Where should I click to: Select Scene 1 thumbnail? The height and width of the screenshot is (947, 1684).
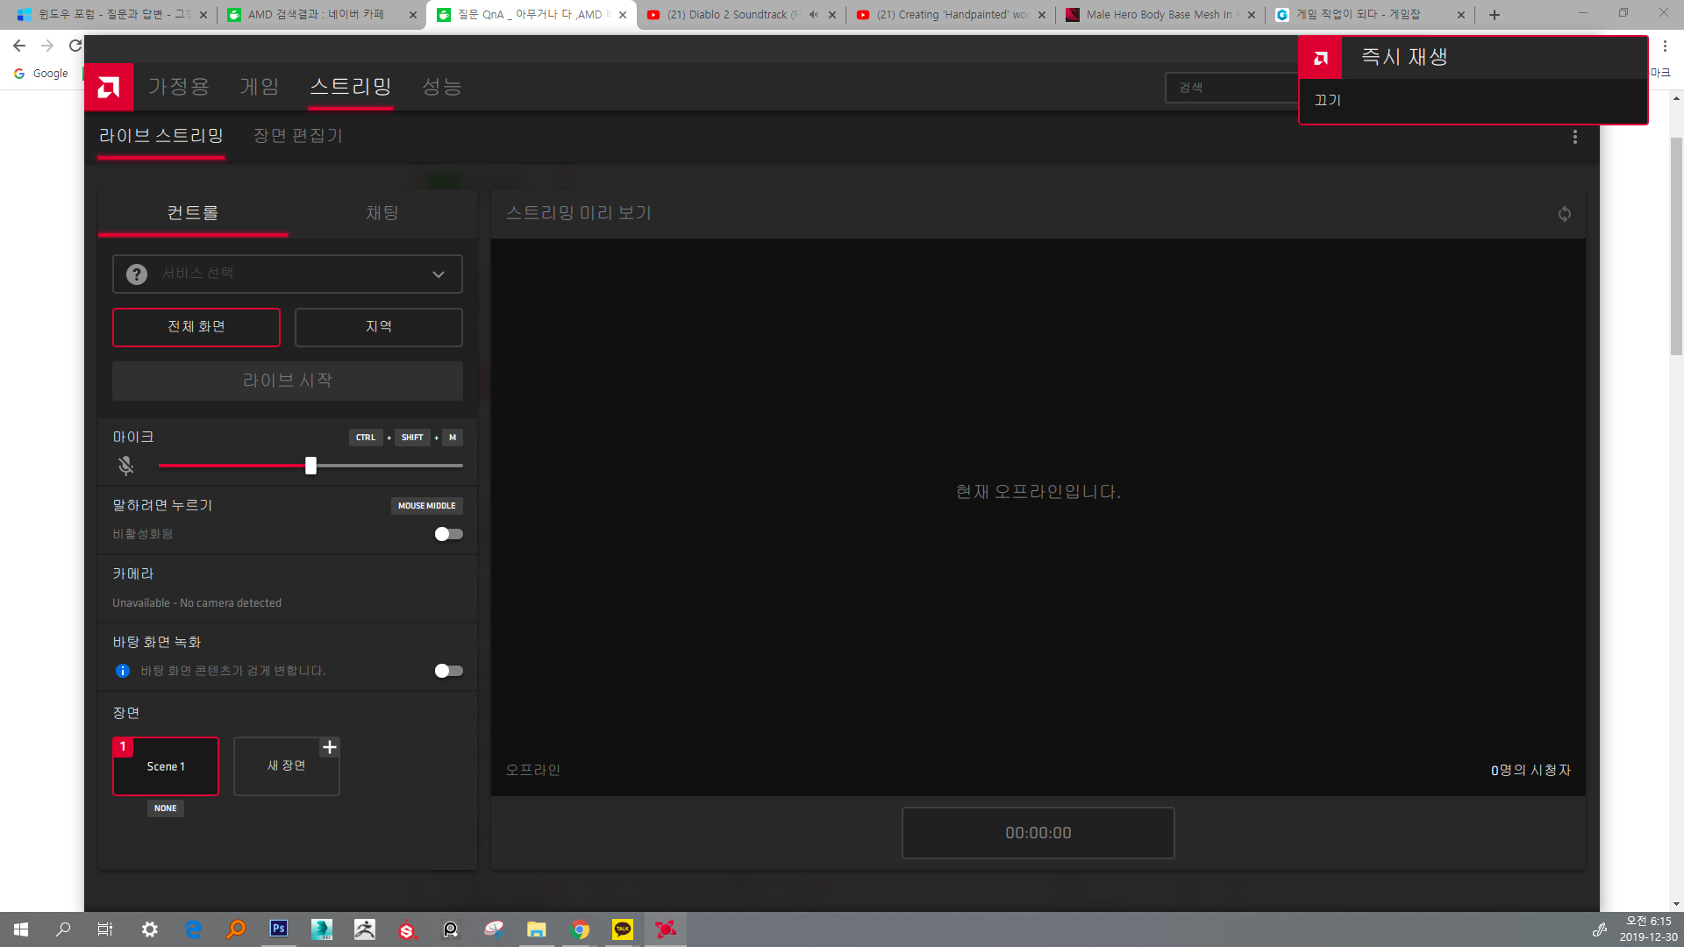click(166, 766)
